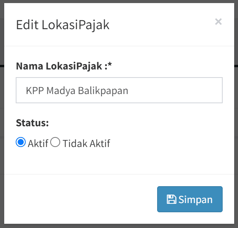Screen dimensions: 238x228
Task: Close the Edit LokasiPajak dialog
Action: click(x=218, y=21)
